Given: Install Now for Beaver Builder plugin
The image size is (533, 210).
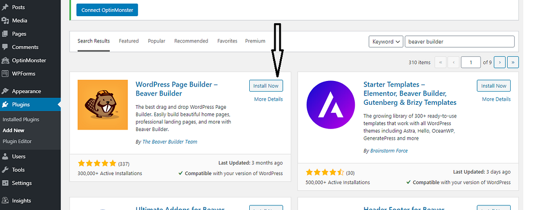Looking at the screenshot, I should [x=266, y=86].
